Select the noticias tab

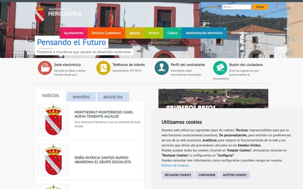click(50, 95)
